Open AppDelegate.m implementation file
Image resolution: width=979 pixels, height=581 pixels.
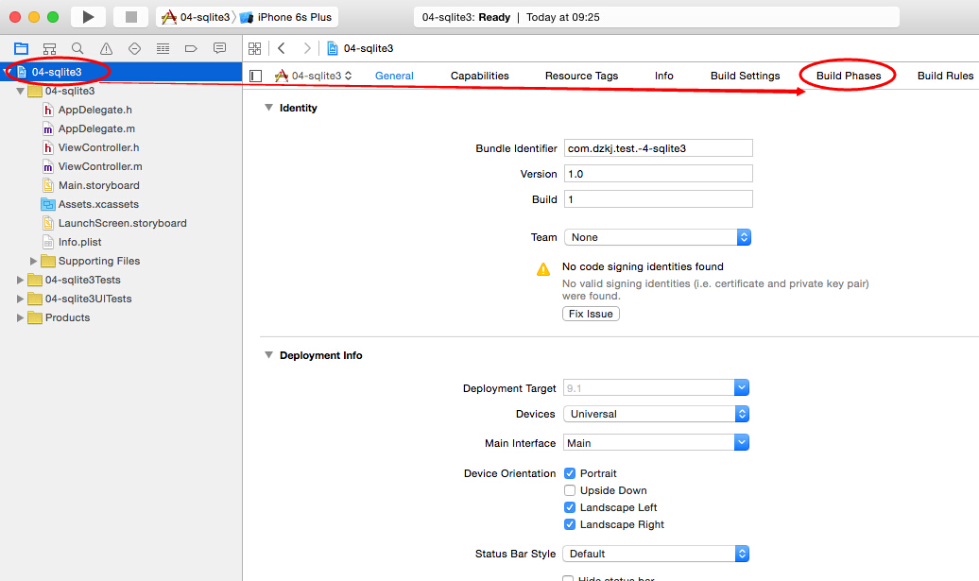(x=96, y=128)
